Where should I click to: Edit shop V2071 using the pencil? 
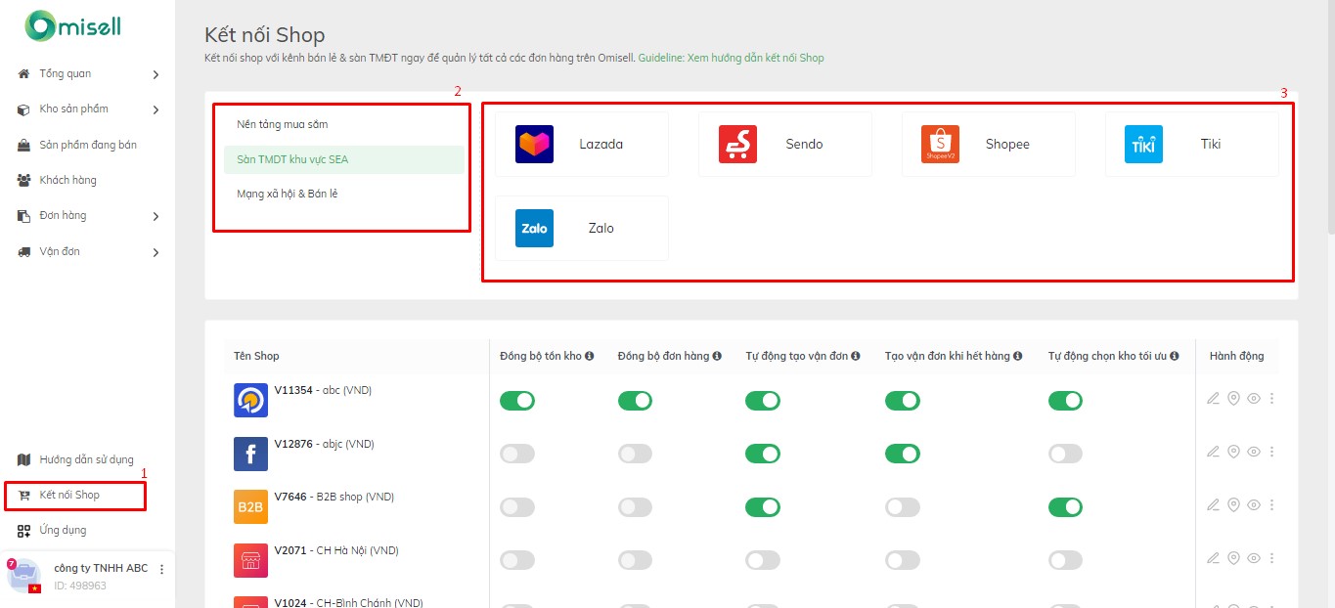1214,558
